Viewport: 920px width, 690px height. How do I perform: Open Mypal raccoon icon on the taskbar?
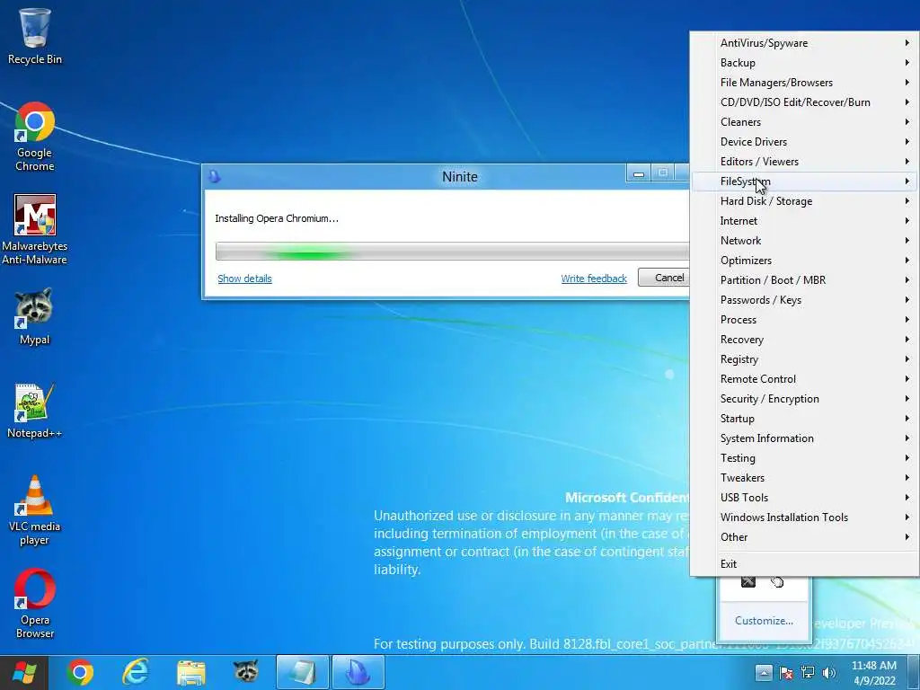[246, 672]
